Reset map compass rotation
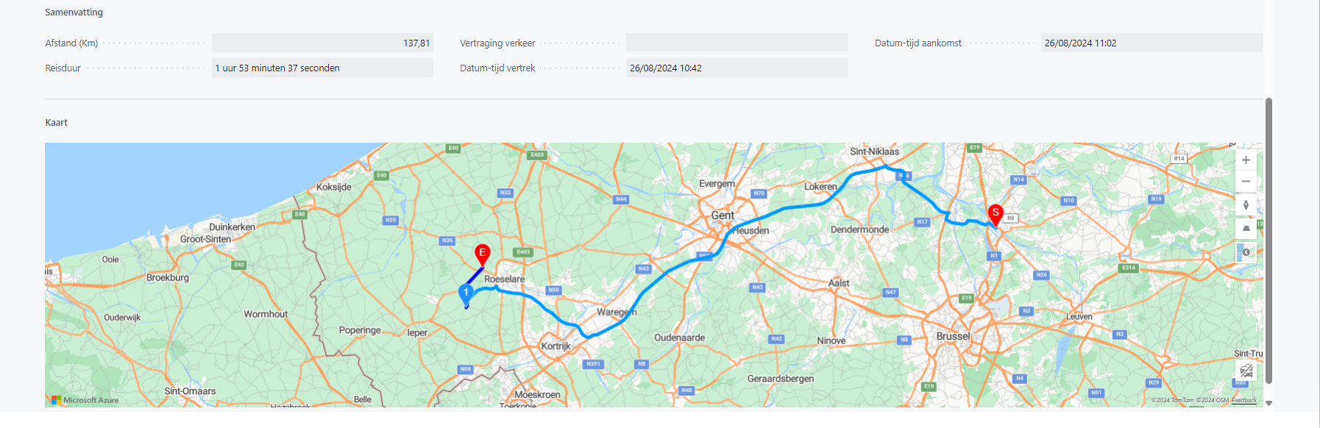The width and height of the screenshot is (1320, 428). (1246, 205)
